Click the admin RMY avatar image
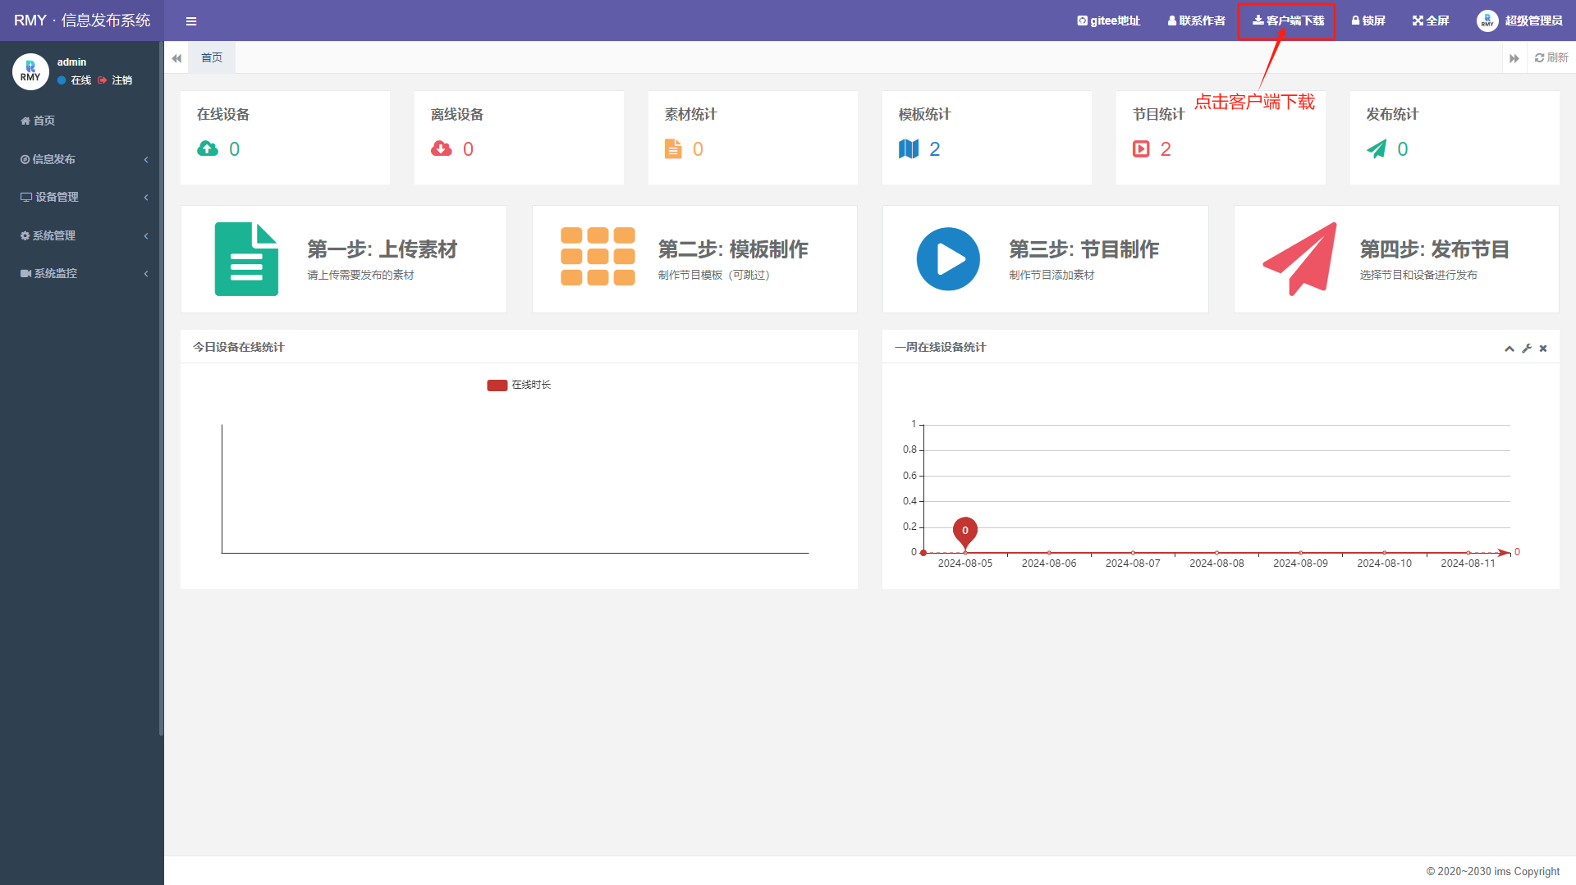The width and height of the screenshot is (1576, 885). pyautogui.click(x=30, y=71)
